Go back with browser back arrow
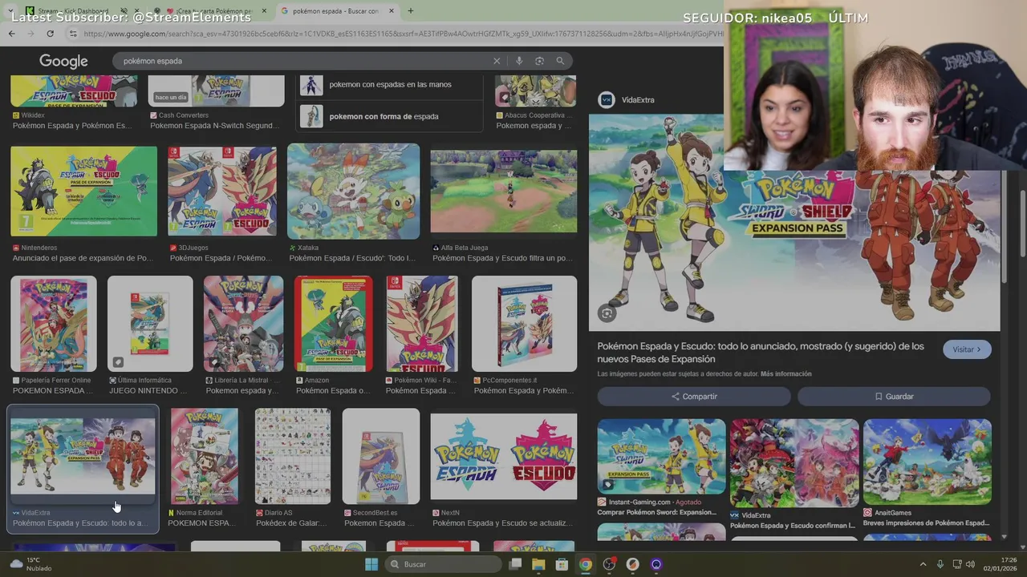Screen dimensions: 1027x577 coord(11,34)
